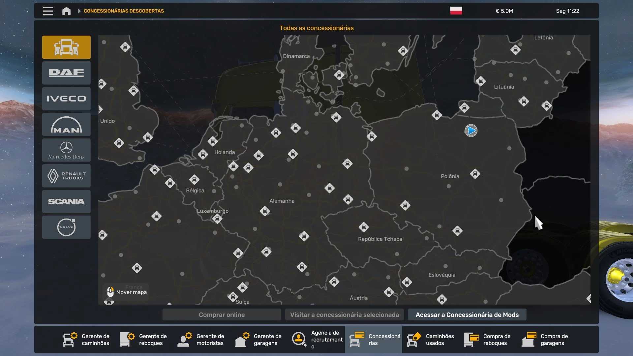Filter dealerships by Renault Trucks brand
Screen dimensions: 633x356
pyautogui.click(x=66, y=176)
